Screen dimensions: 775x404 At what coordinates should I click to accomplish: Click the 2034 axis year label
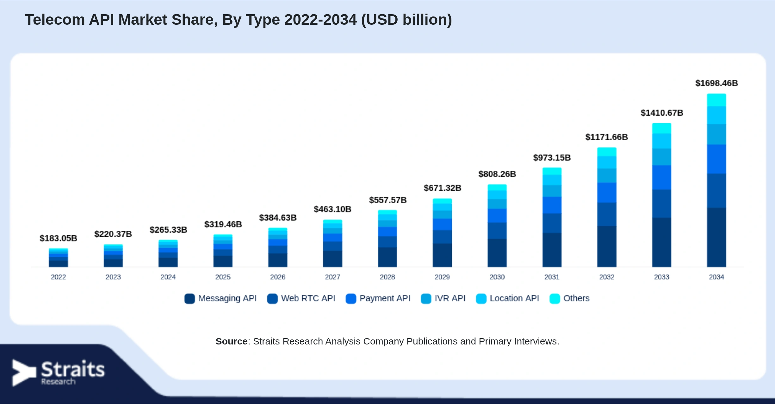coord(716,277)
